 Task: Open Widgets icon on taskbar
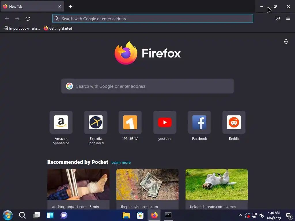pos(50,215)
